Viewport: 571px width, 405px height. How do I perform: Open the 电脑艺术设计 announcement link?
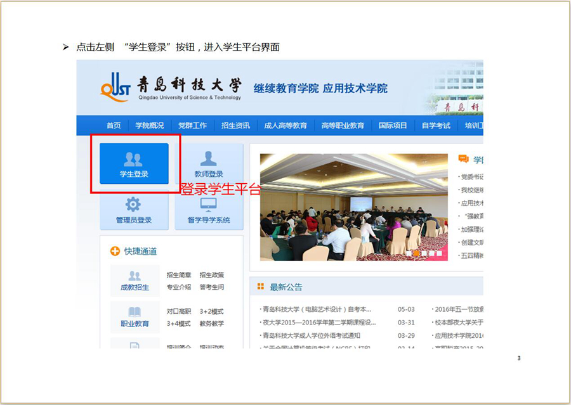[x=317, y=309]
